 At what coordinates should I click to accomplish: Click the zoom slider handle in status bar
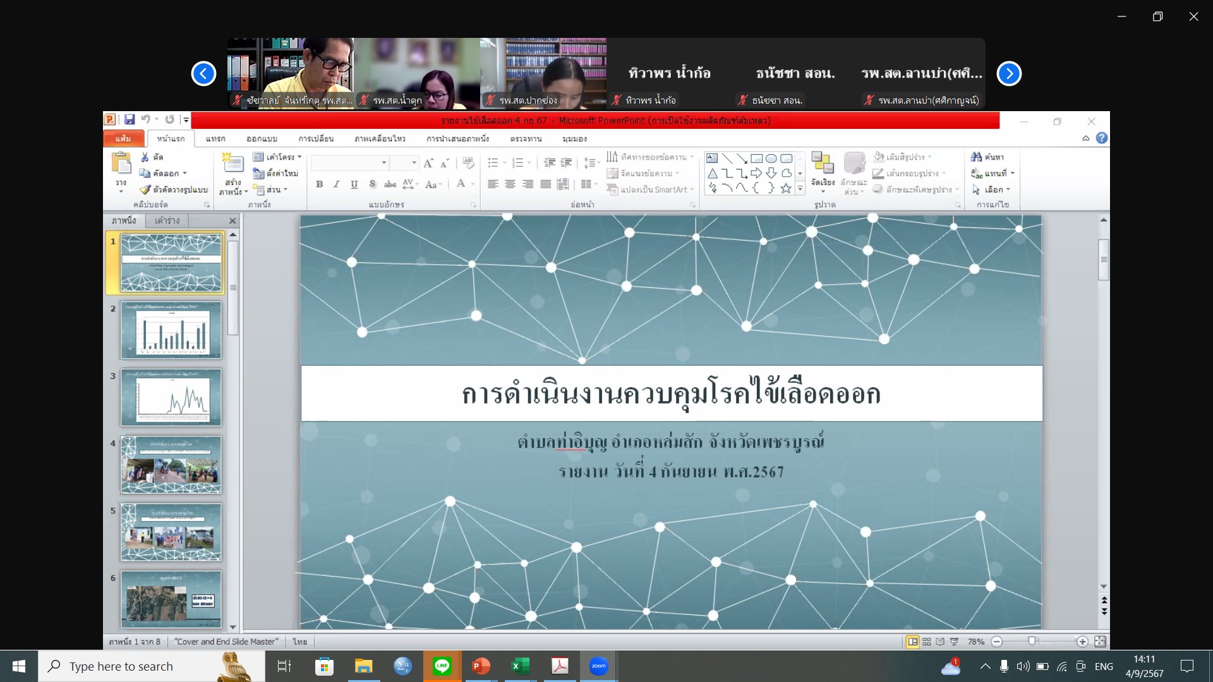coord(1032,641)
